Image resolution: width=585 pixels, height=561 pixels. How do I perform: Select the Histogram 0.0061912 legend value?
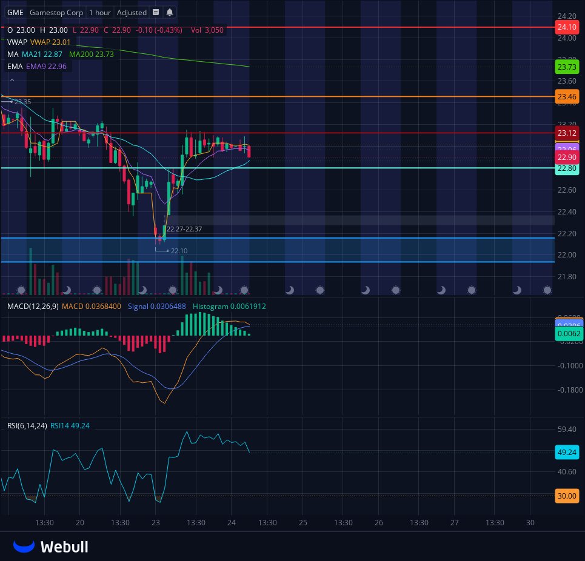(x=229, y=307)
